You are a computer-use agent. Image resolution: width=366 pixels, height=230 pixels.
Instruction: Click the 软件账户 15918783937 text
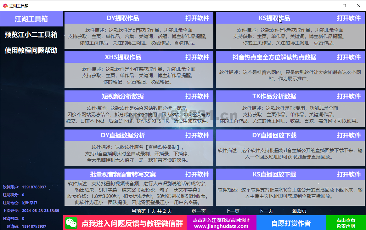click(x=25, y=187)
